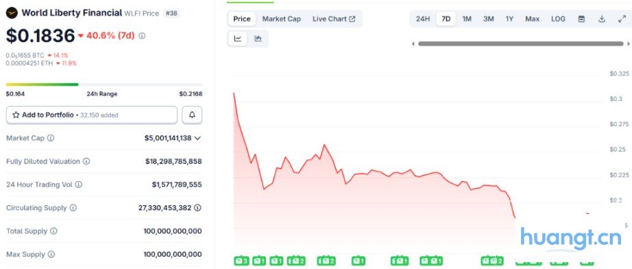Click info icon next to Market Cap
The image size is (632, 269).
(51, 138)
